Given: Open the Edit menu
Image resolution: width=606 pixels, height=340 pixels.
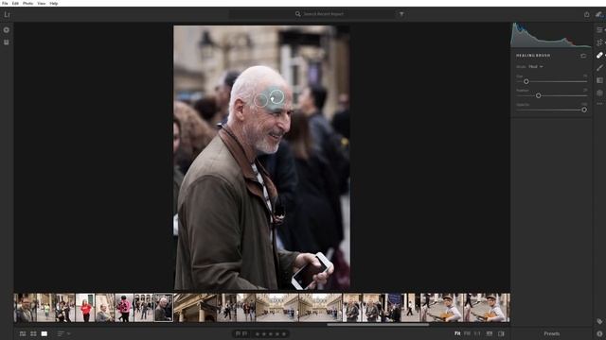Looking at the screenshot, I should (15, 3).
